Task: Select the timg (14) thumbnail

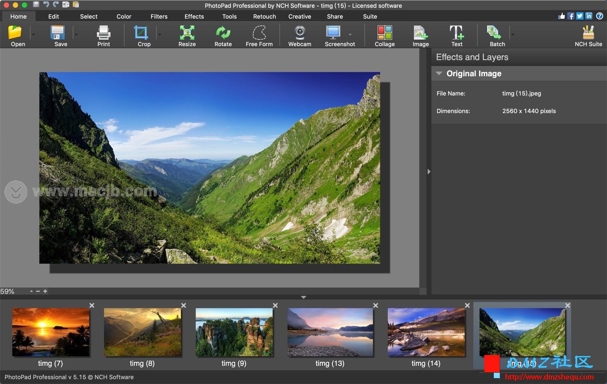Action: (426, 332)
